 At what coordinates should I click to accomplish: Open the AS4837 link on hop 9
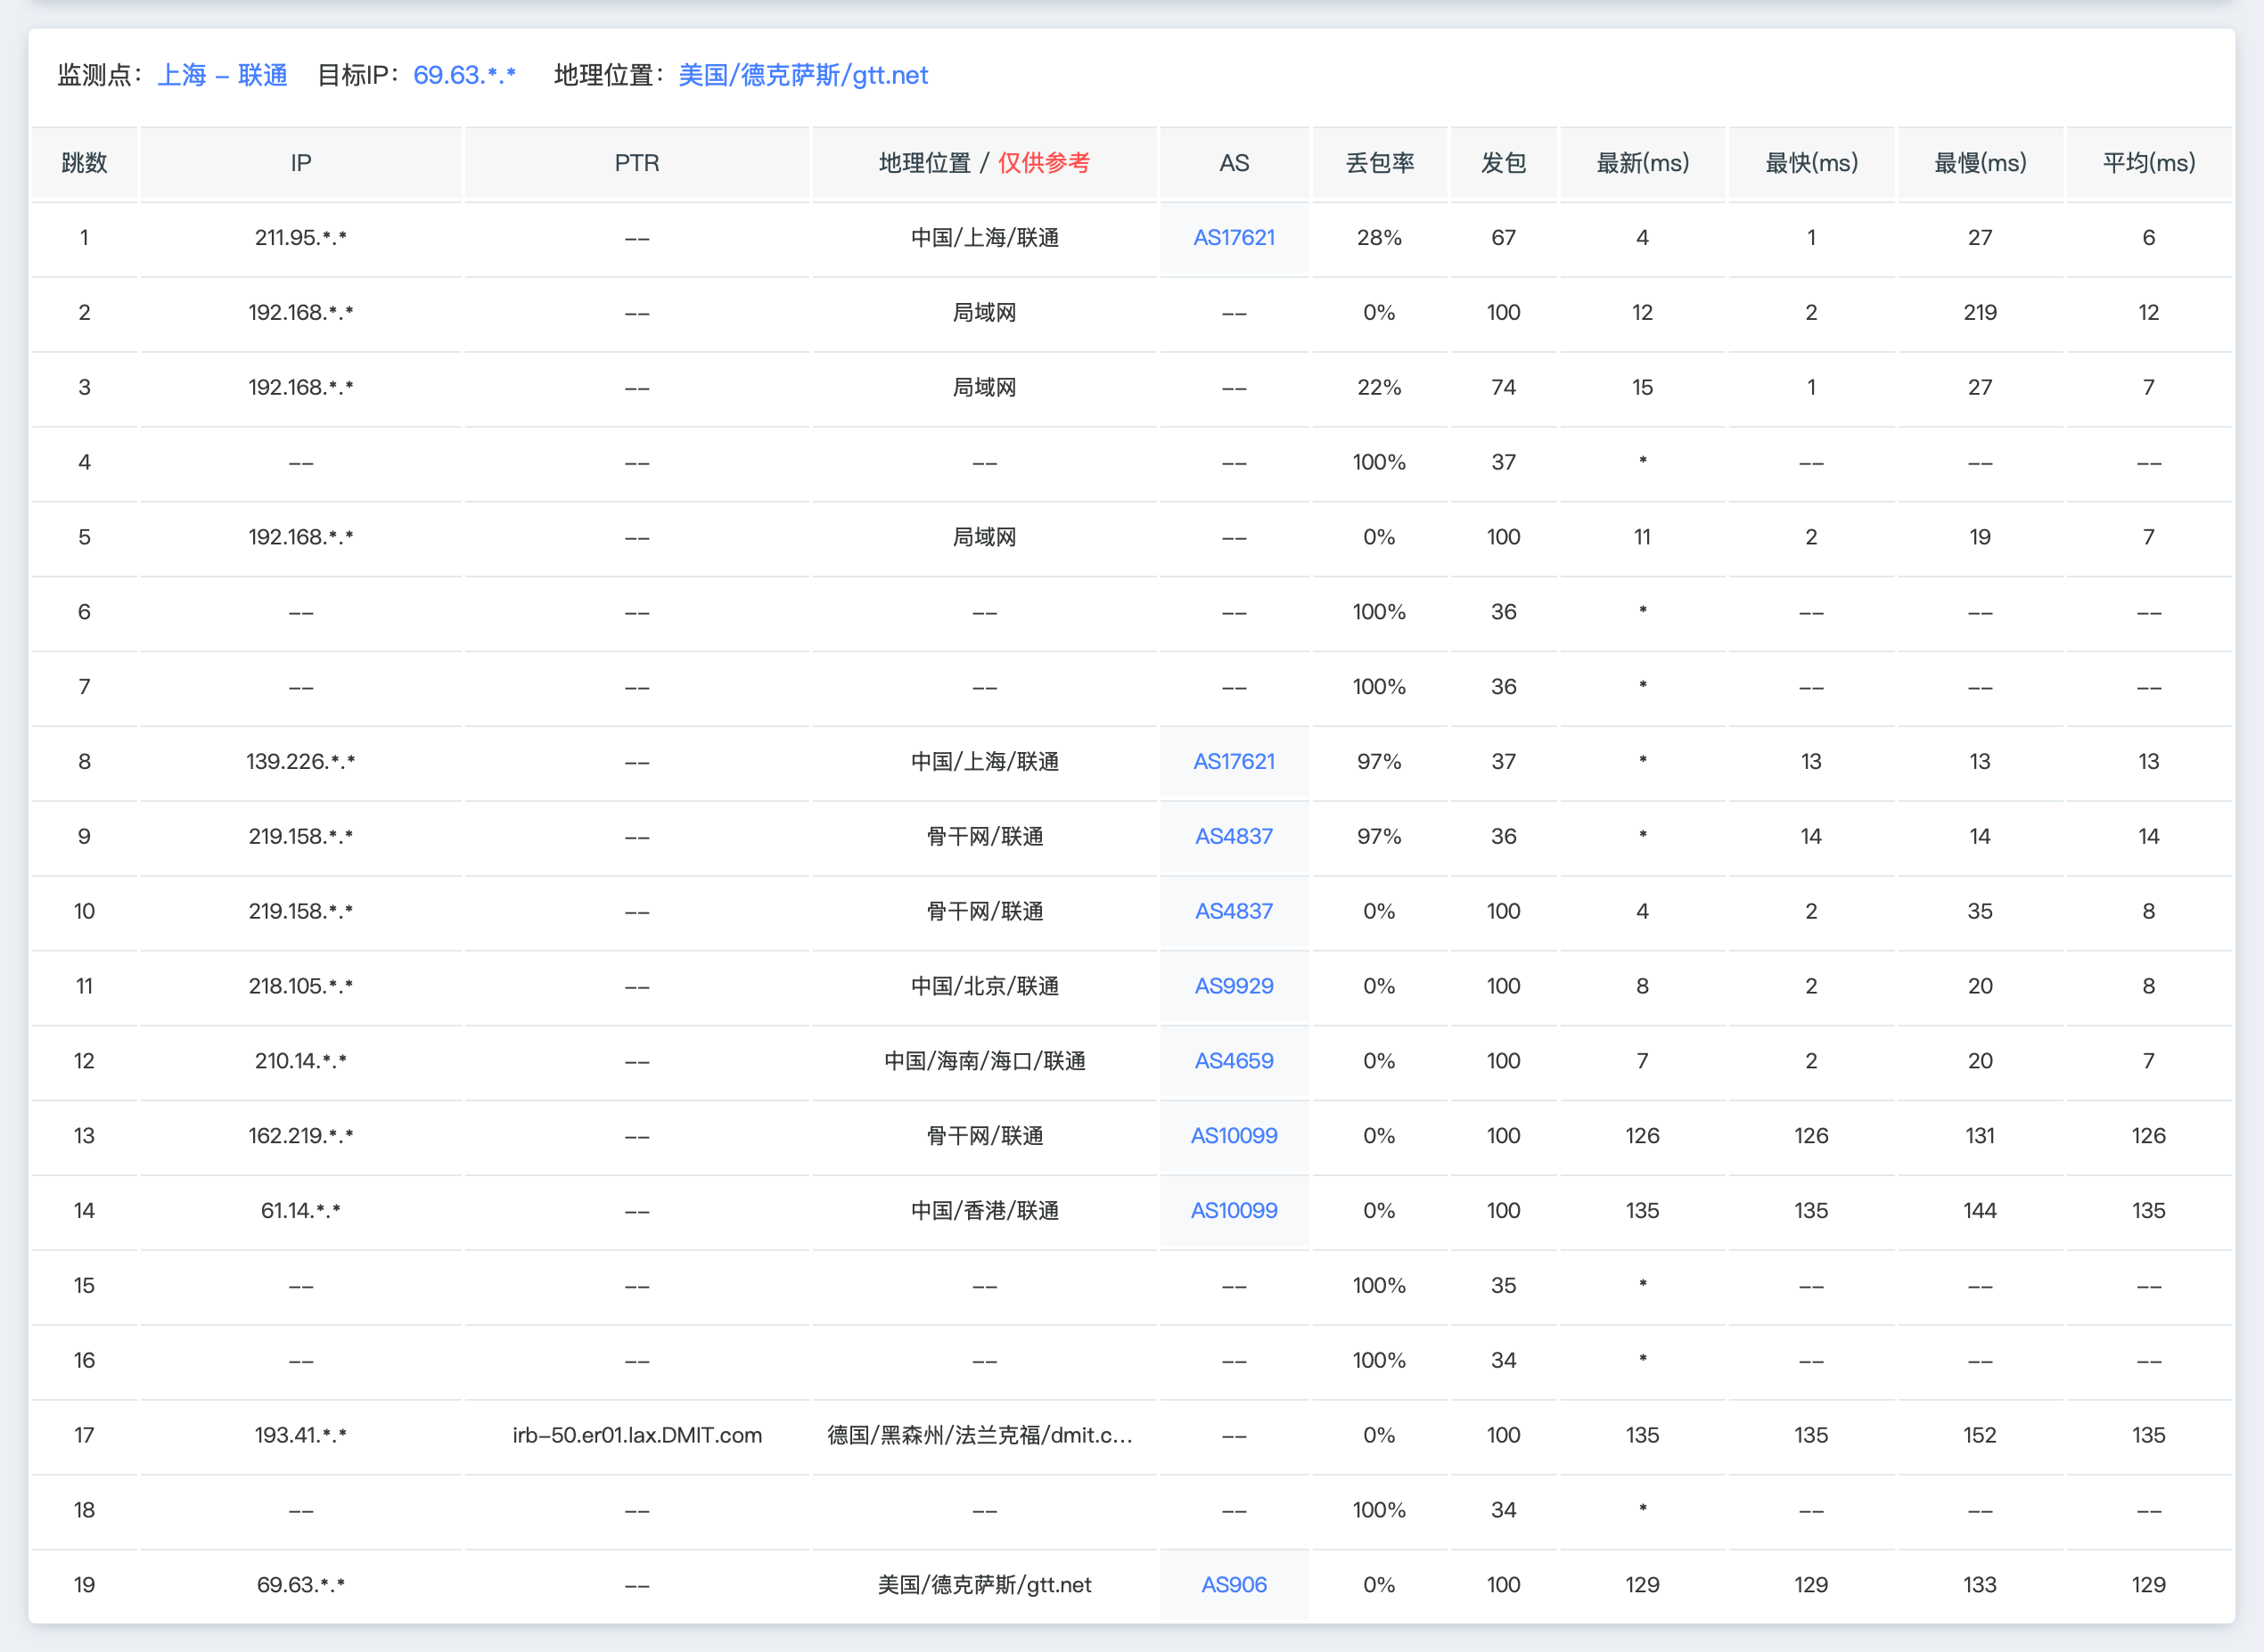pos(1234,836)
